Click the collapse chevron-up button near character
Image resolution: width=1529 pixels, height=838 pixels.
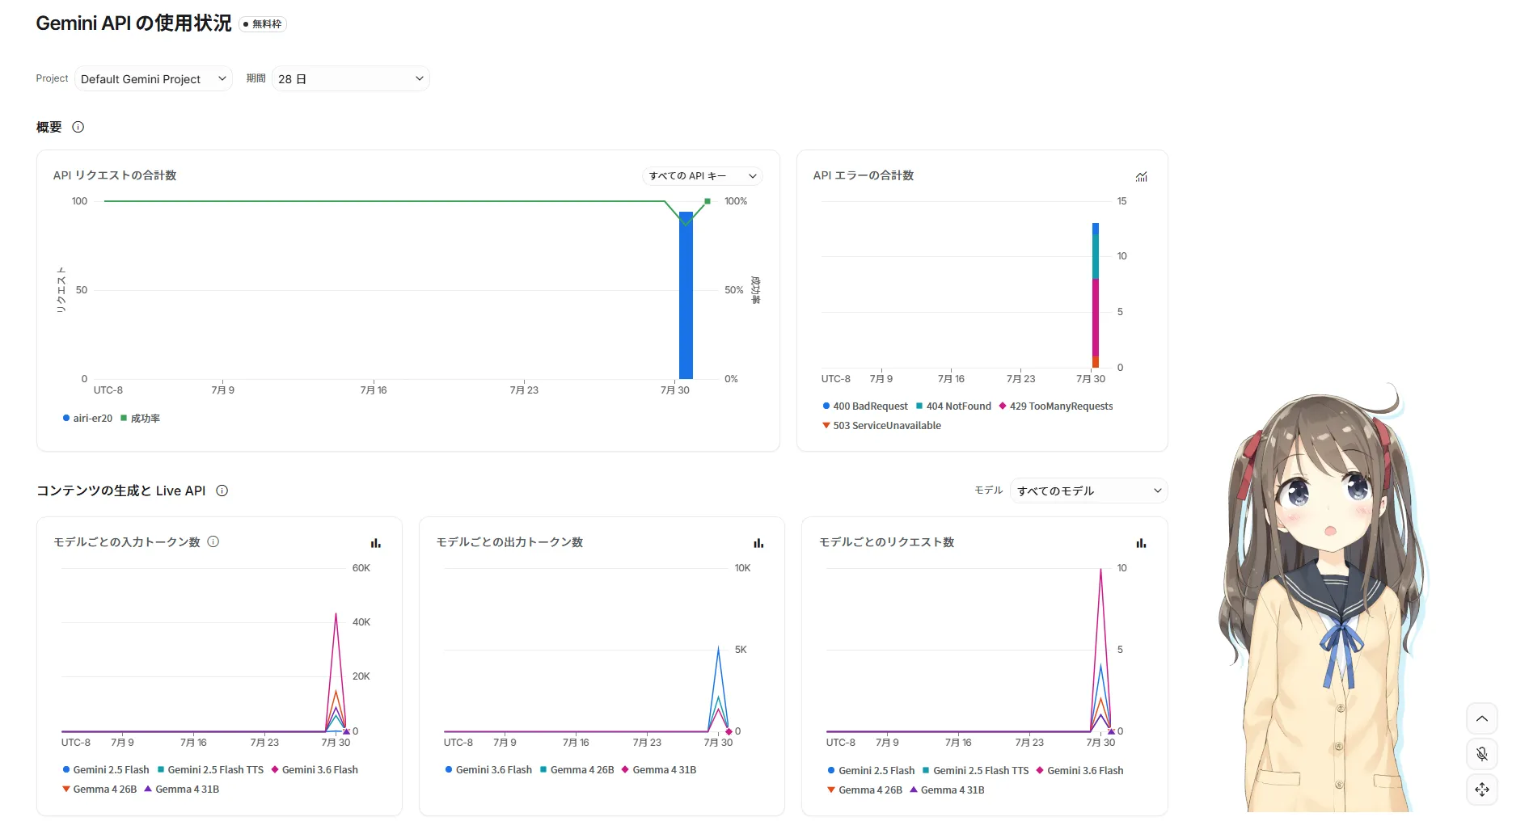point(1482,718)
